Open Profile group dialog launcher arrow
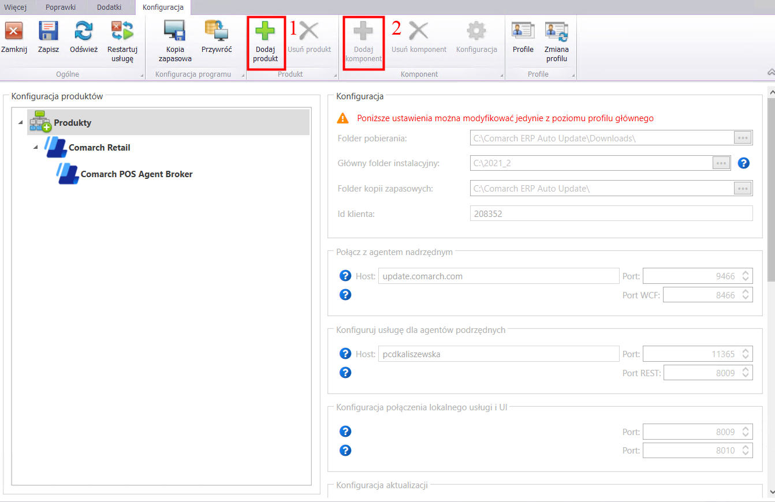Screen dimensions: 775x502 pyautogui.click(x=573, y=76)
